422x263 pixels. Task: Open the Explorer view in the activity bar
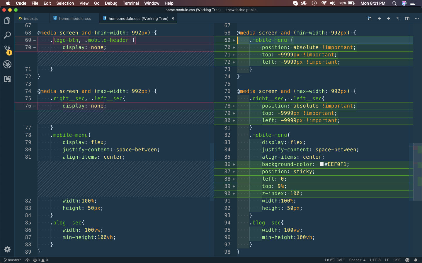tap(7, 21)
